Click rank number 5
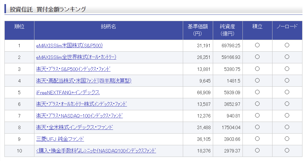The image size is (305, 161). [x=19, y=93]
